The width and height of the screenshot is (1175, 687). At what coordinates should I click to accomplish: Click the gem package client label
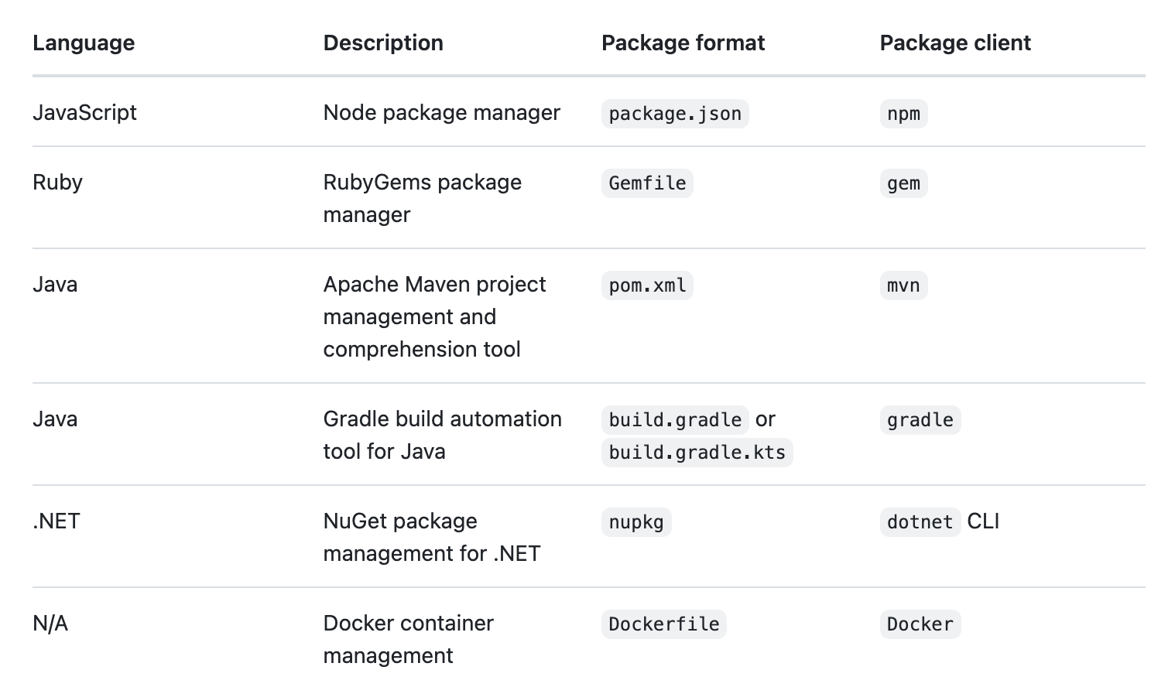click(903, 183)
